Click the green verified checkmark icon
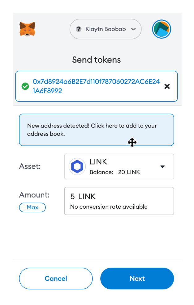 pos(25,86)
